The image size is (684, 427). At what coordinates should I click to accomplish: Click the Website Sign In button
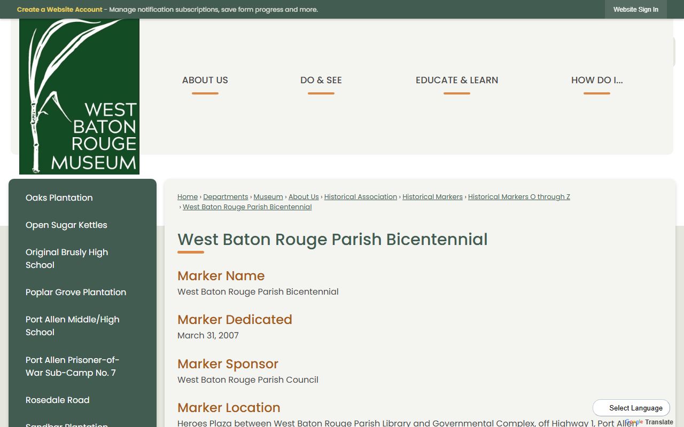click(636, 10)
